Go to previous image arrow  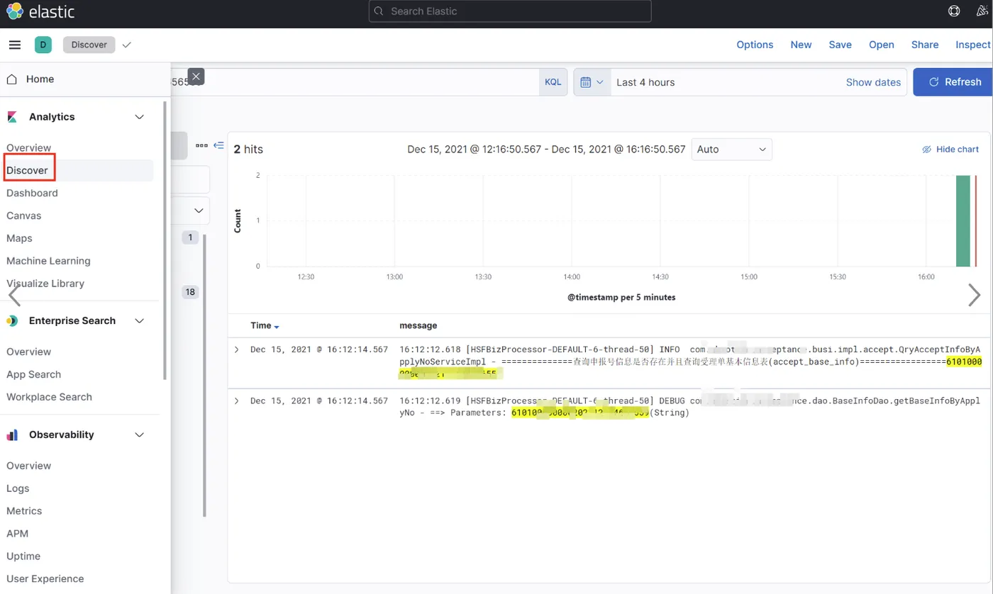coord(13,295)
